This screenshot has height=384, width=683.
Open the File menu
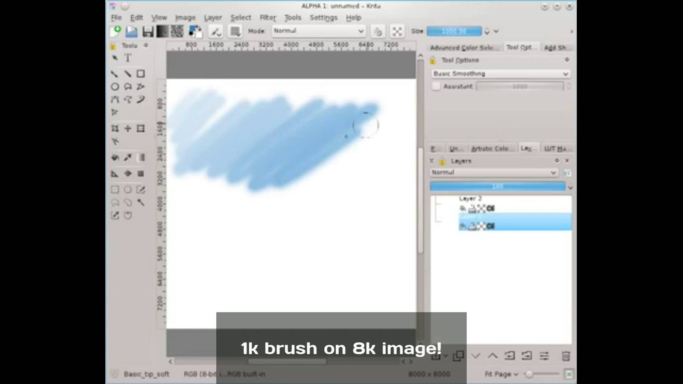click(116, 17)
